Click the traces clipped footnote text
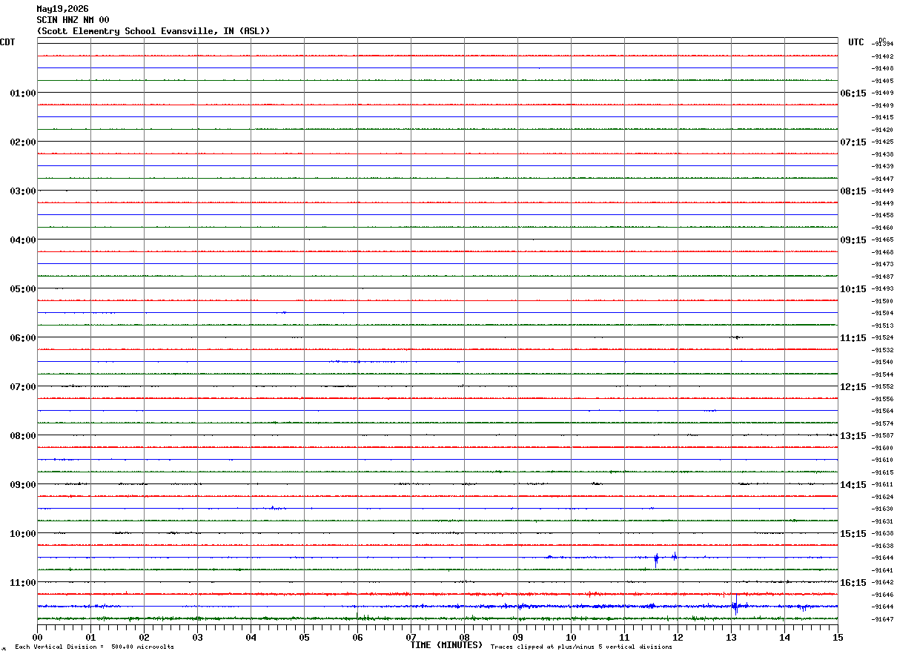897x657 pixels. click(581, 647)
